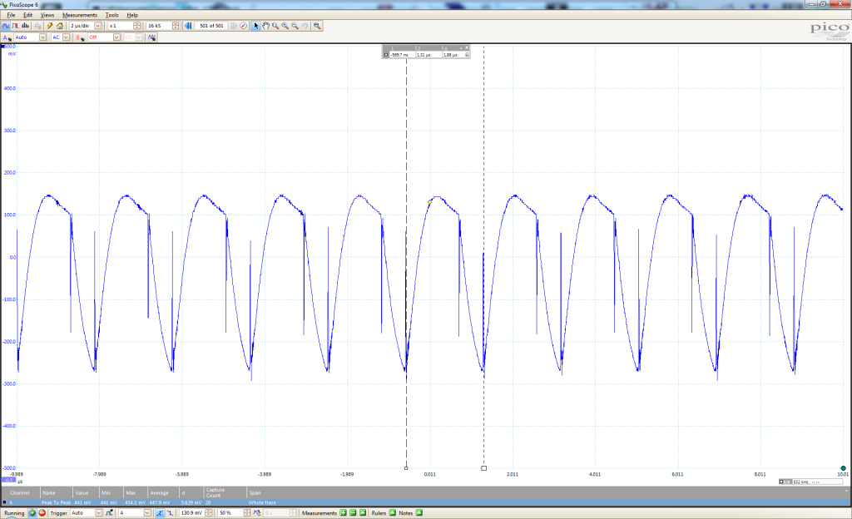The width and height of the screenshot is (852, 519).
Task: Open Channel B range Off dropdown
Action: pyautogui.click(x=116, y=37)
